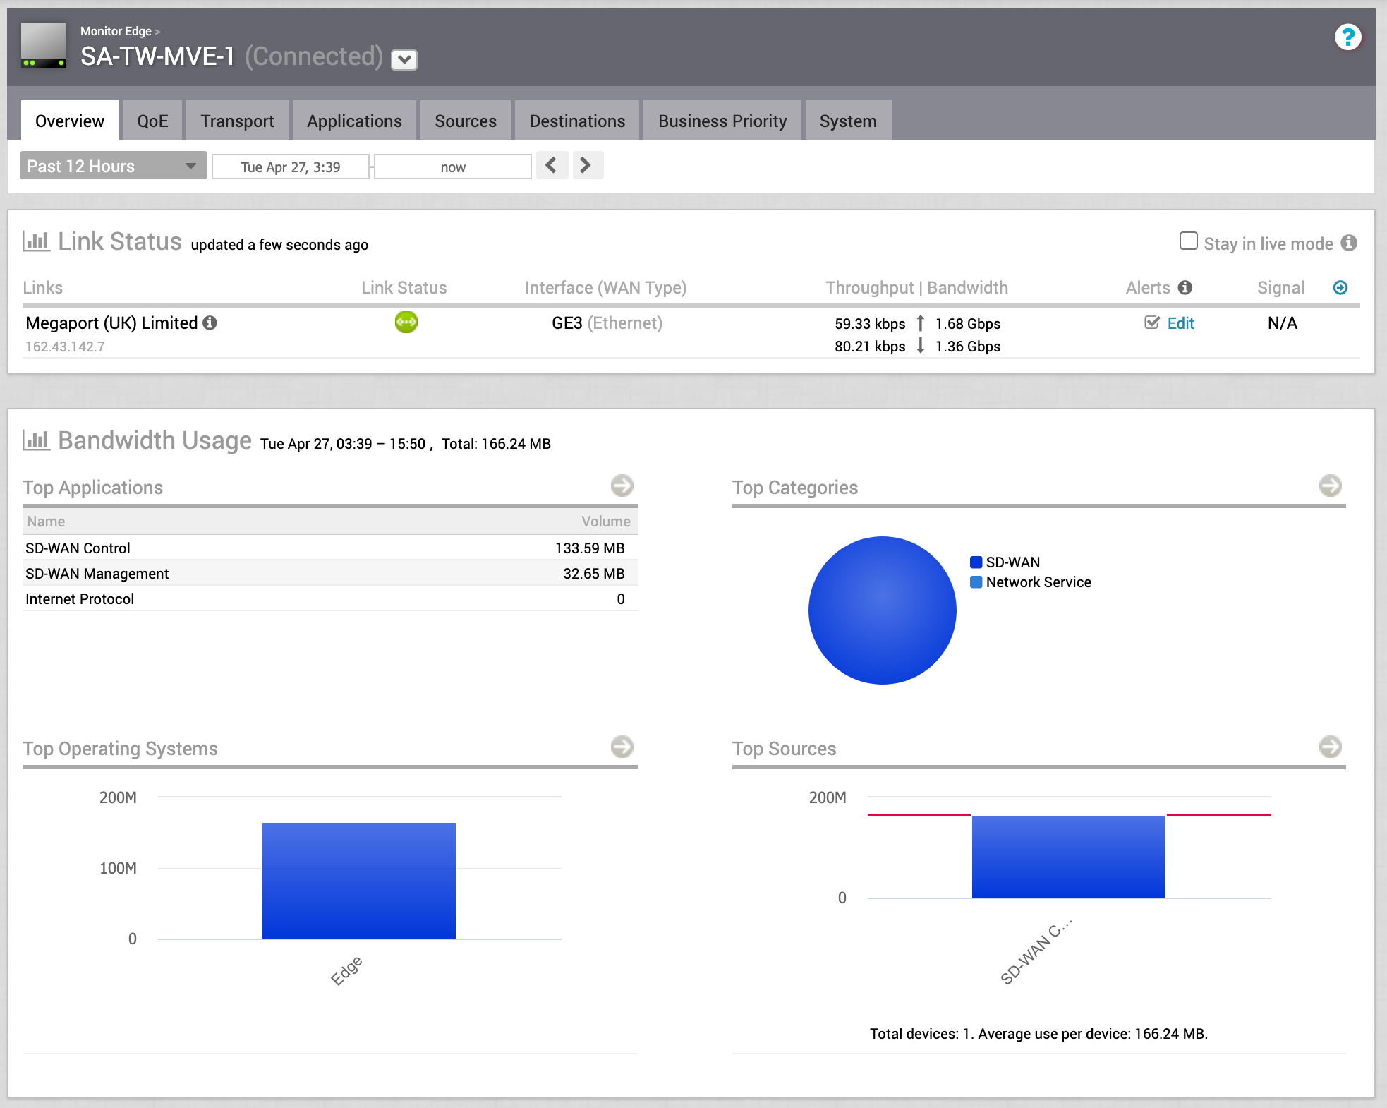Go to previous time range arrow
The image size is (1387, 1108).
(x=551, y=165)
